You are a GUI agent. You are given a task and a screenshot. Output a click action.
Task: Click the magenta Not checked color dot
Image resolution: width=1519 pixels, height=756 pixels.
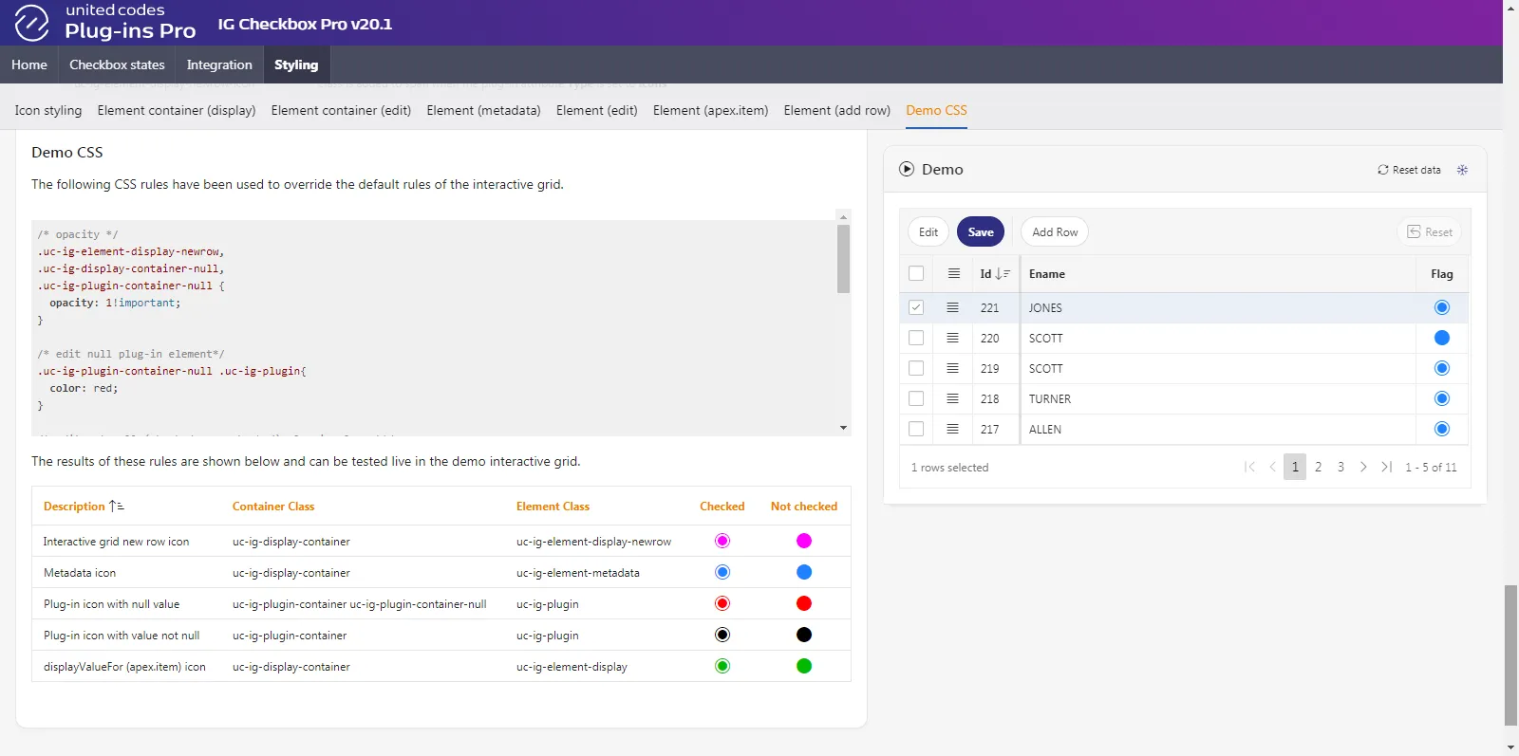click(804, 541)
